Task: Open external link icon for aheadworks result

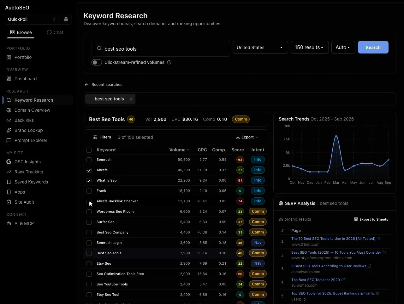Action: (x=370, y=266)
